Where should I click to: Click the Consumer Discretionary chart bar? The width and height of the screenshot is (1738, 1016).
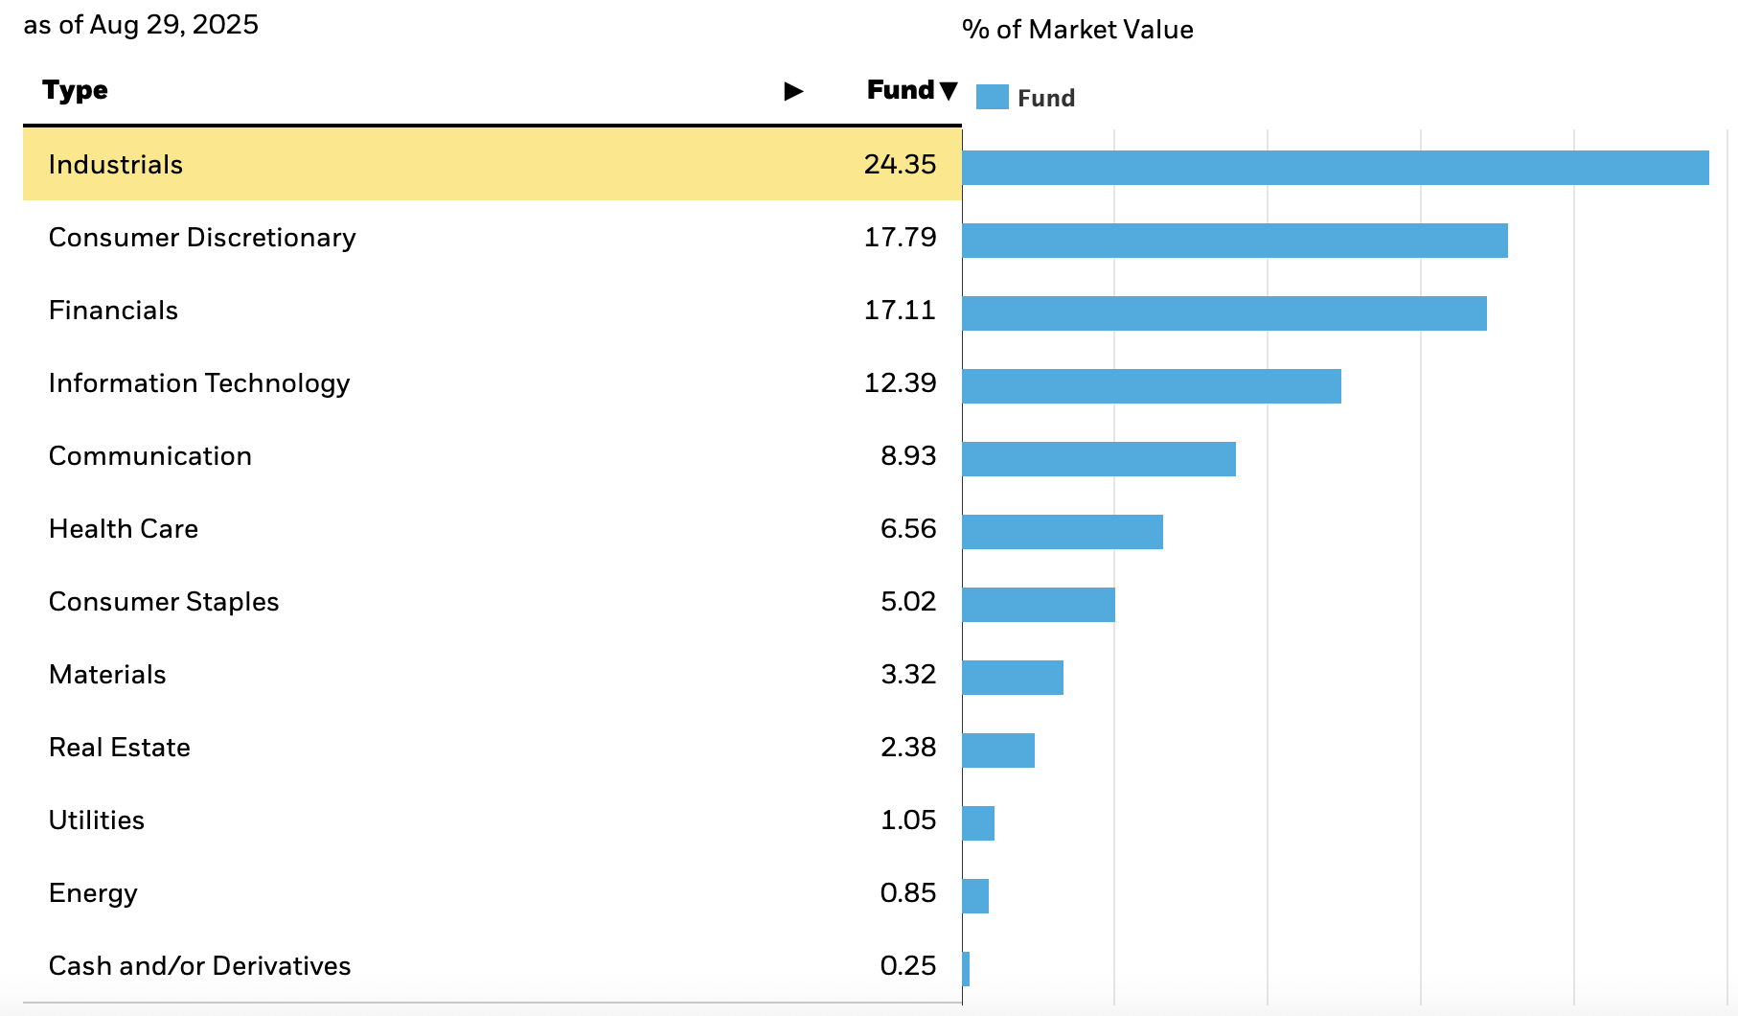[x=1234, y=241]
